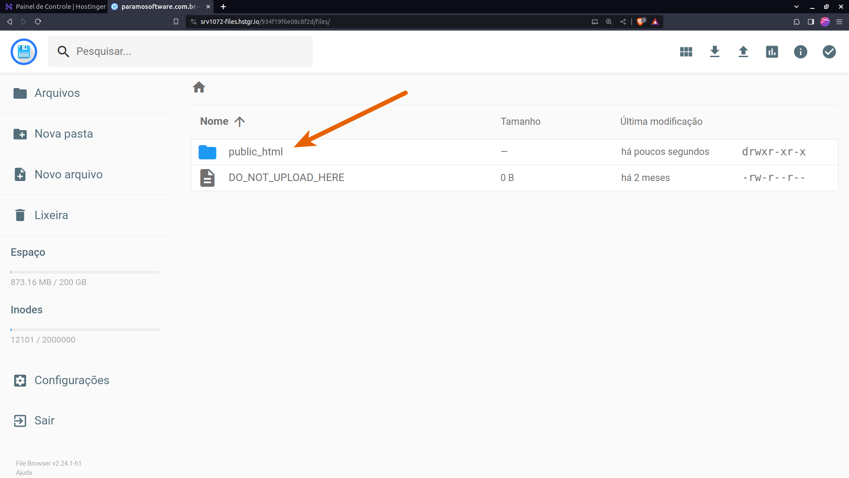Viewport: 849px width, 478px height.
Task: Reload the current page
Action: [x=38, y=22]
